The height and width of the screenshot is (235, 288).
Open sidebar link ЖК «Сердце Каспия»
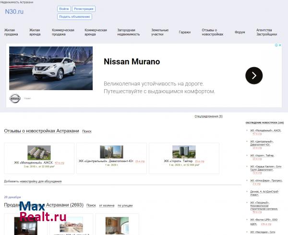pyautogui.click(x=266, y=168)
